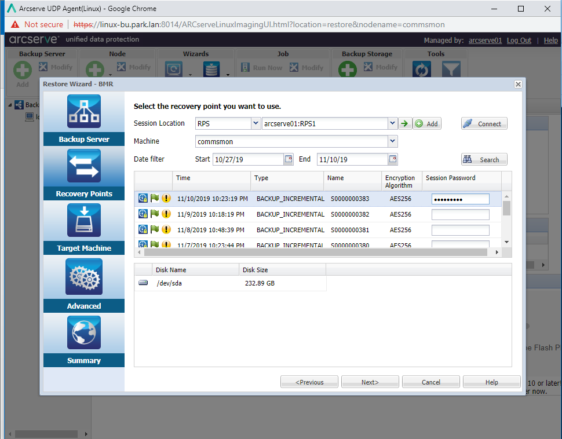Sort recovery points by the Type column
Image resolution: width=562 pixels, height=439 pixels.
click(287, 181)
